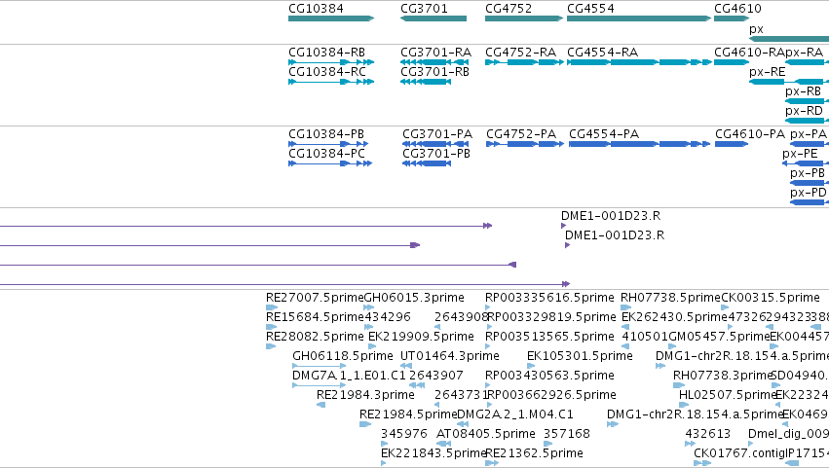Open protein CG10384-PB label
Screen dimensions: 829x468
click(326, 134)
